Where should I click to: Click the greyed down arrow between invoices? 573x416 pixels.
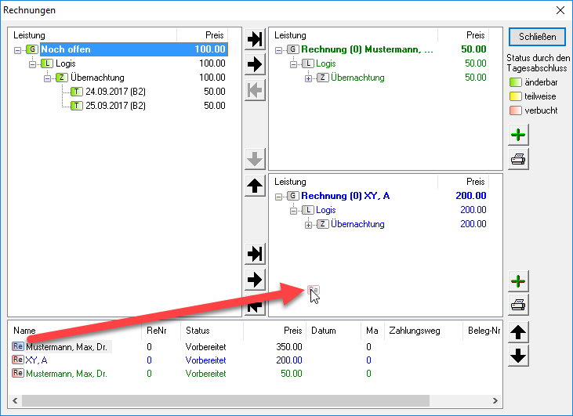(255, 159)
